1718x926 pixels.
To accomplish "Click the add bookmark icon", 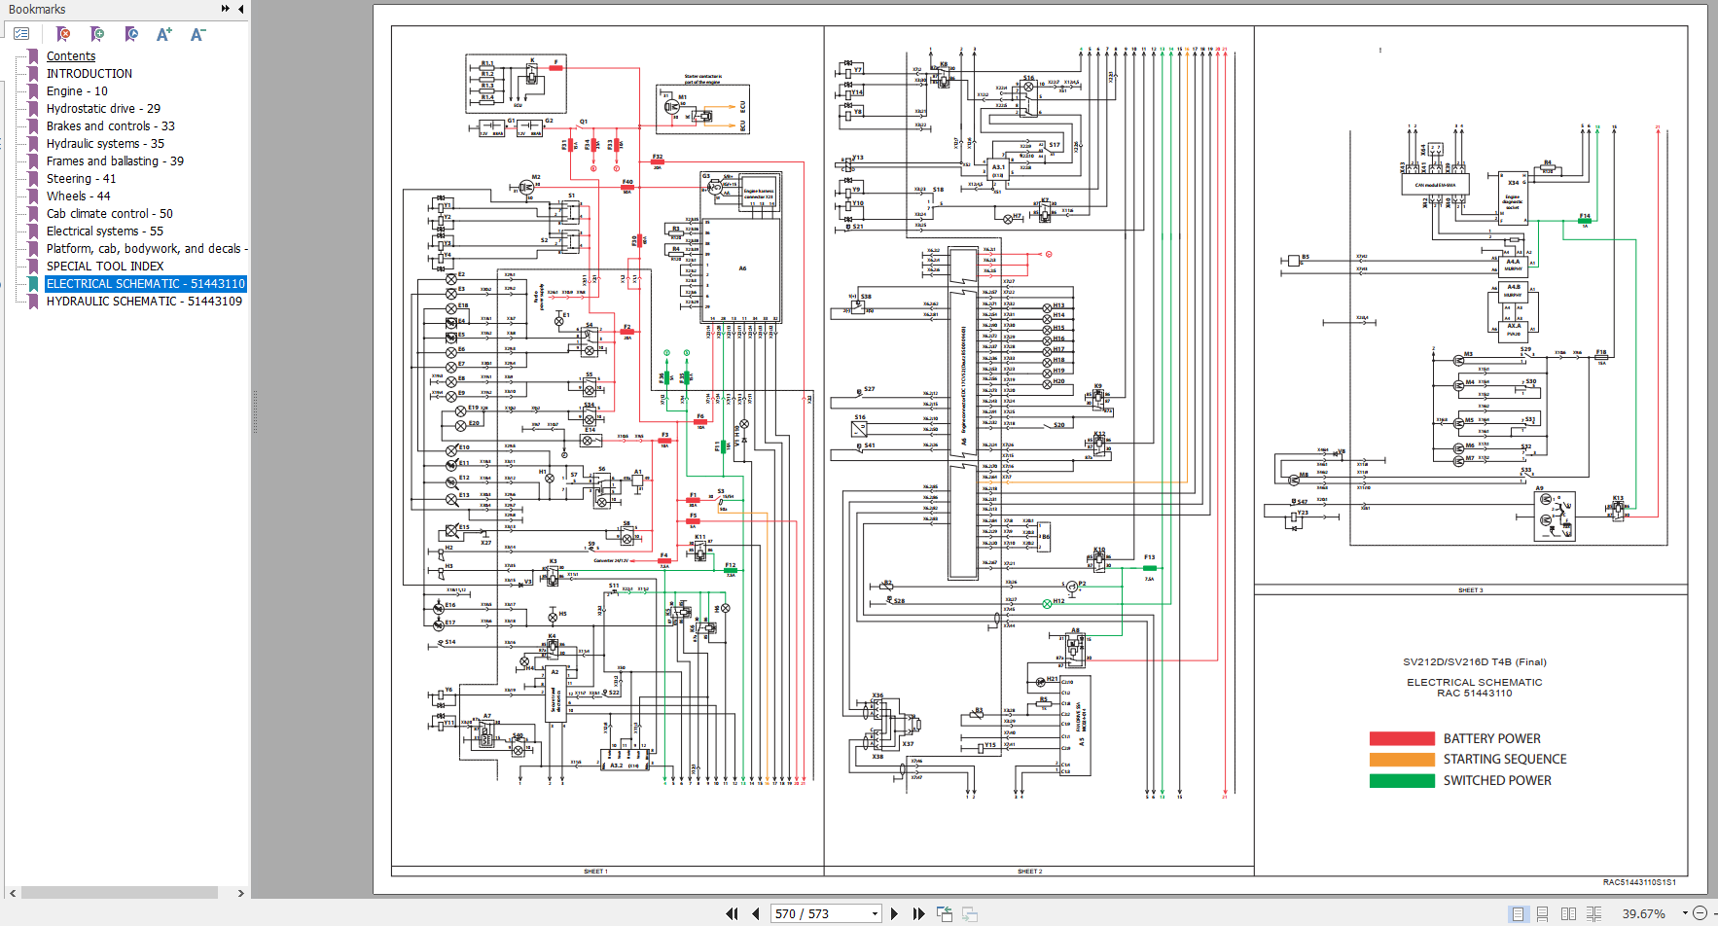I will pos(97,34).
